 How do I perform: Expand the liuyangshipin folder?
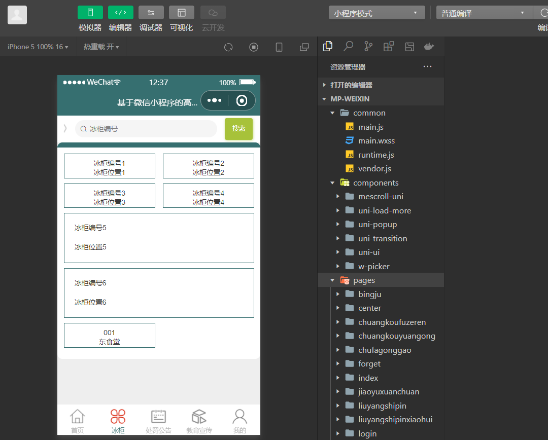[x=381, y=406]
